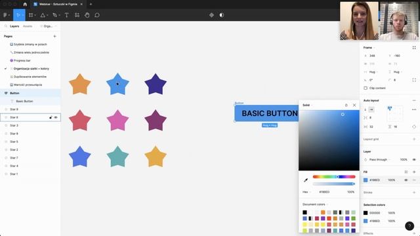Select the Text tool
This screenshot has height=236, width=420.
pyautogui.click(x=66, y=15)
